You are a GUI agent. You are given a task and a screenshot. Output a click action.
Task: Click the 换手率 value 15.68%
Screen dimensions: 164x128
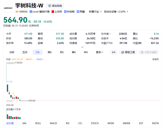point(28,43)
